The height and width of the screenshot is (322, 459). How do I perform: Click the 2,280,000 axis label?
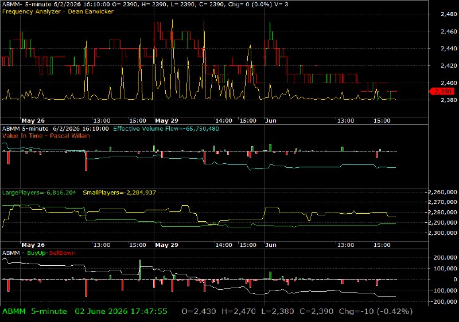pos(442,212)
